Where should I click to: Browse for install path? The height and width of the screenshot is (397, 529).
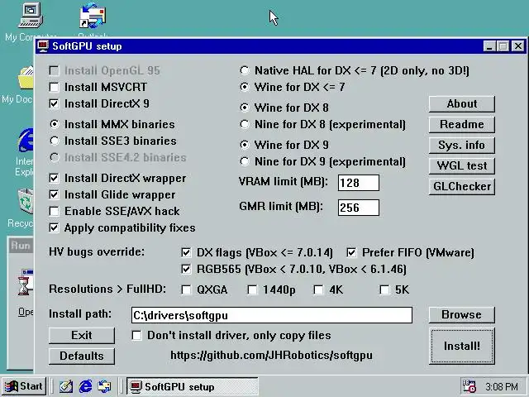pos(462,314)
